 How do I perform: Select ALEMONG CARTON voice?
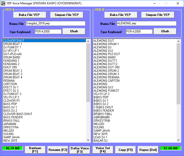pos(135,81)
